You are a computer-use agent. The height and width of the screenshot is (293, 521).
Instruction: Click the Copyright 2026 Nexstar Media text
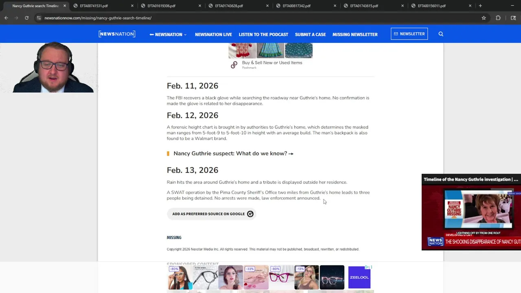tap(263, 249)
